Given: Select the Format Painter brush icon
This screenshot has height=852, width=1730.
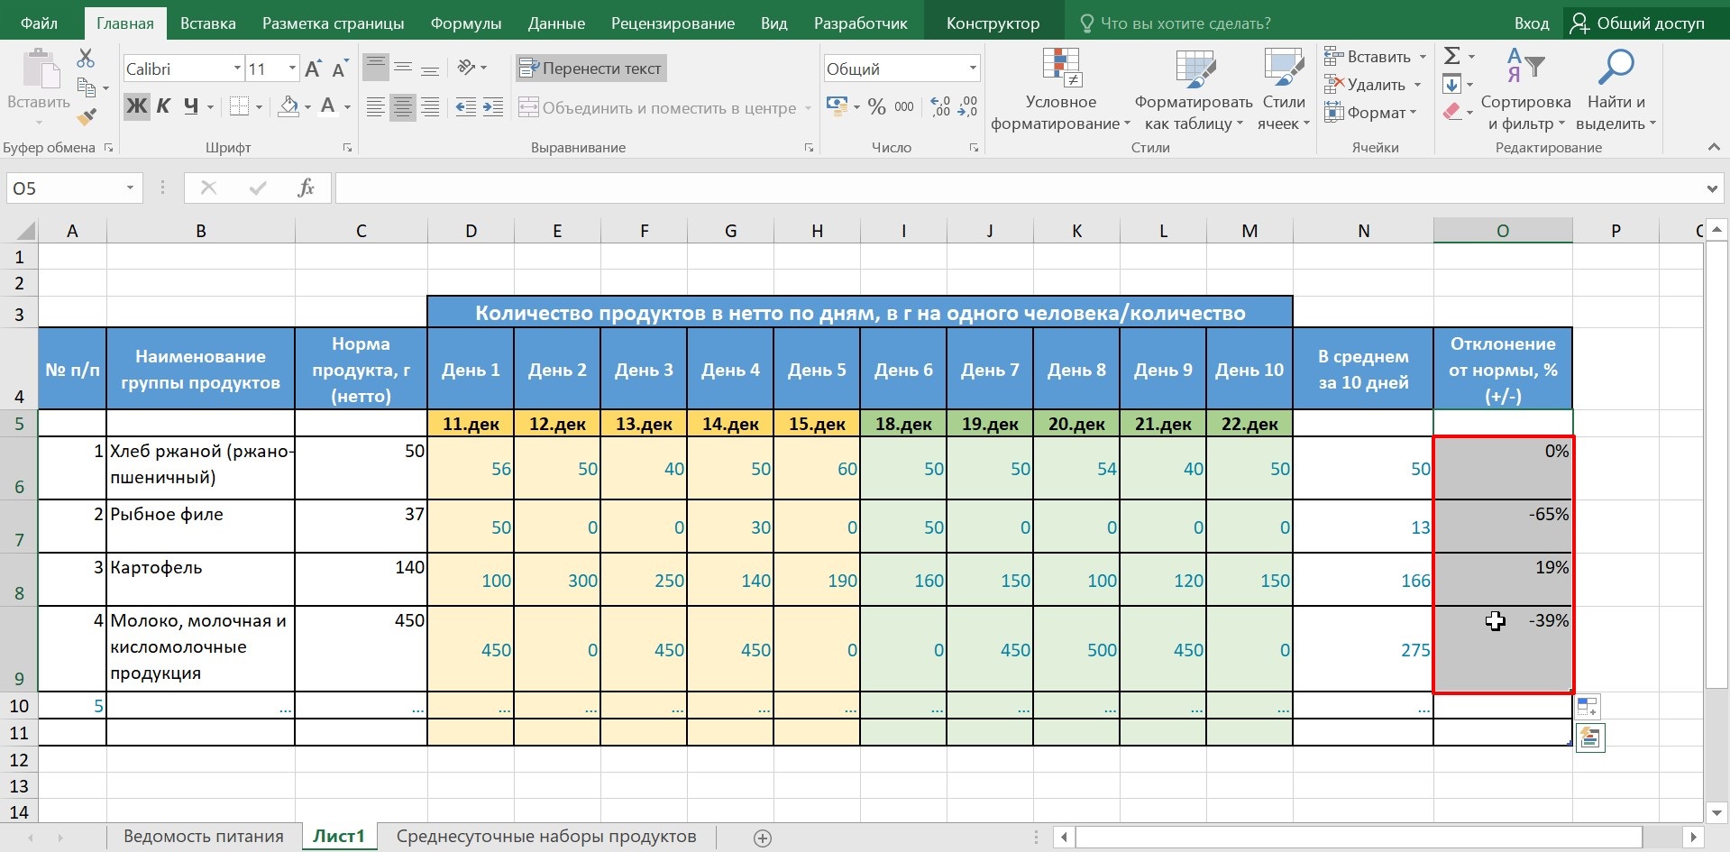Looking at the screenshot, I should (x=87, y=116).
